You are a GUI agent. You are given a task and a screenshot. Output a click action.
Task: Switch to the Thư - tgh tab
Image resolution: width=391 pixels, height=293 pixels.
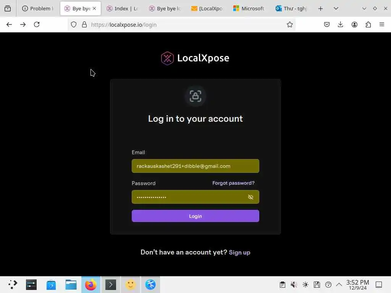[x=292, y=8]
